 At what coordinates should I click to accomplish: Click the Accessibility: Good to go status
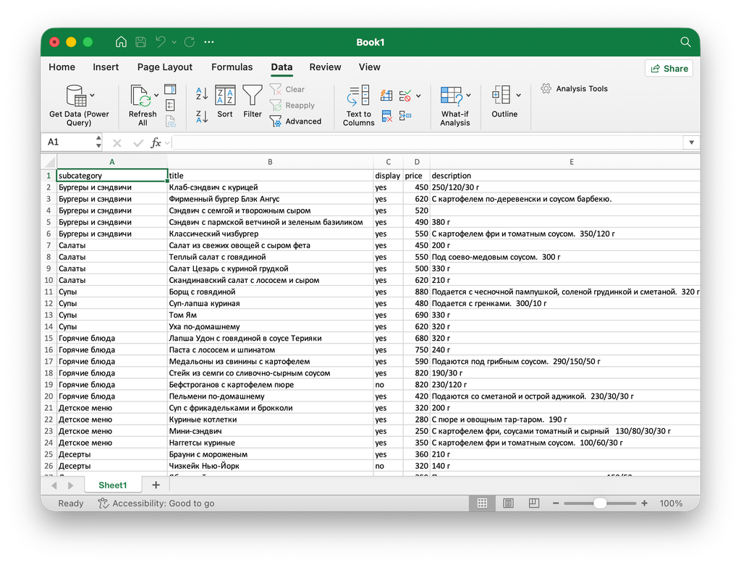[156, 504]
